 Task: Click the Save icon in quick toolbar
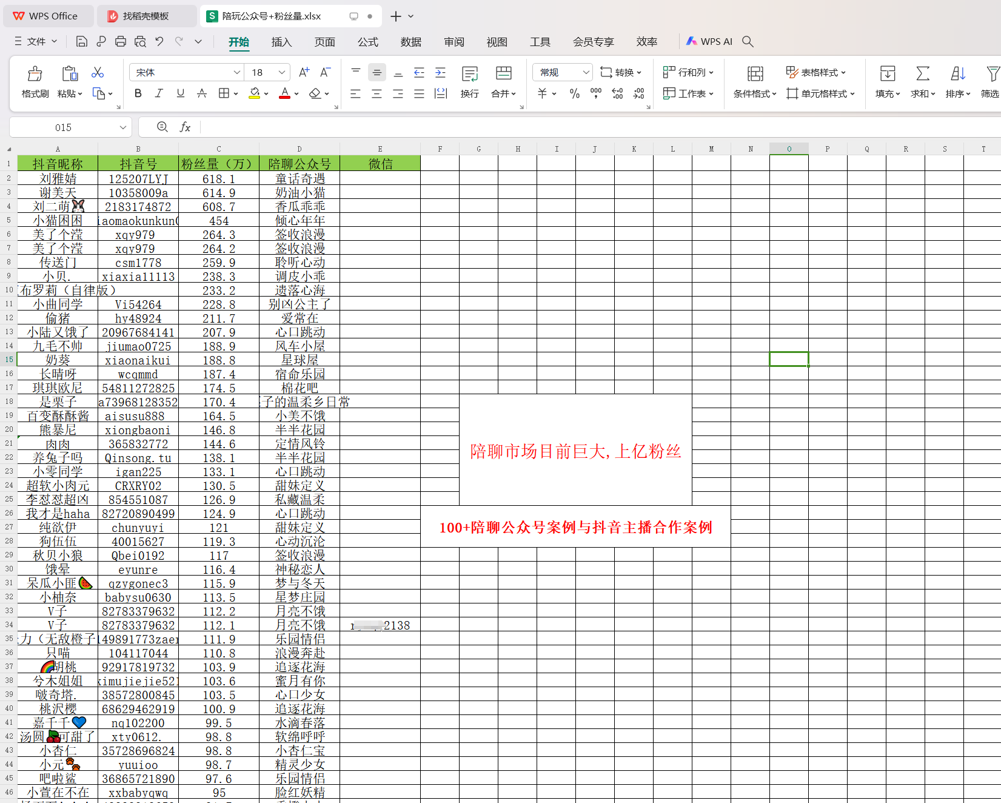click(81, 41)
